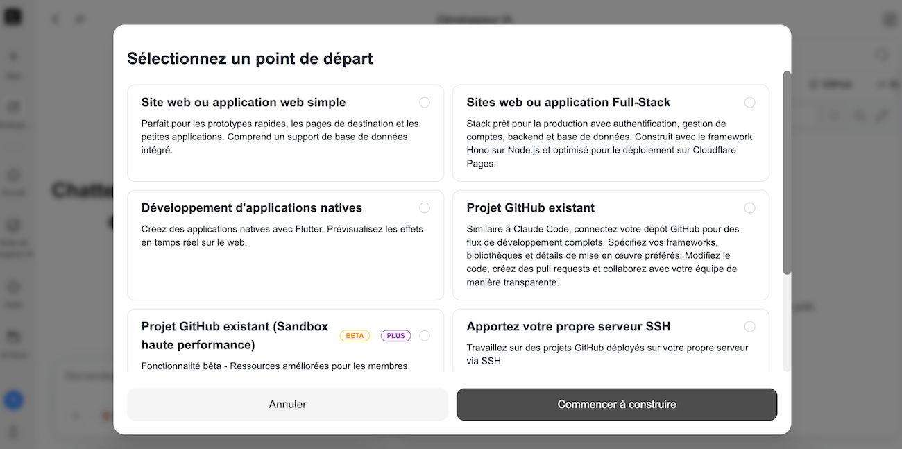The width and height of the screenshot is (902, 449).
Task: Click the 'Apportez votre propre serveur SSH' heading
Action: [x=568, y=327]
